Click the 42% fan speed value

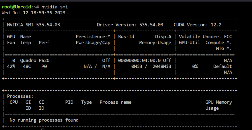tap(11, 67)
